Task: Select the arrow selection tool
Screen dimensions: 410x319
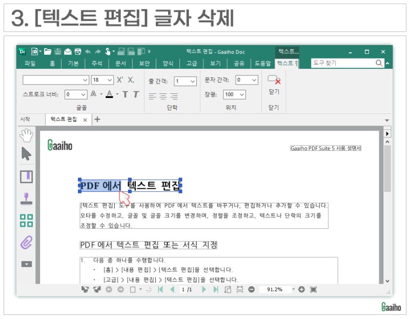Action: 27,154
